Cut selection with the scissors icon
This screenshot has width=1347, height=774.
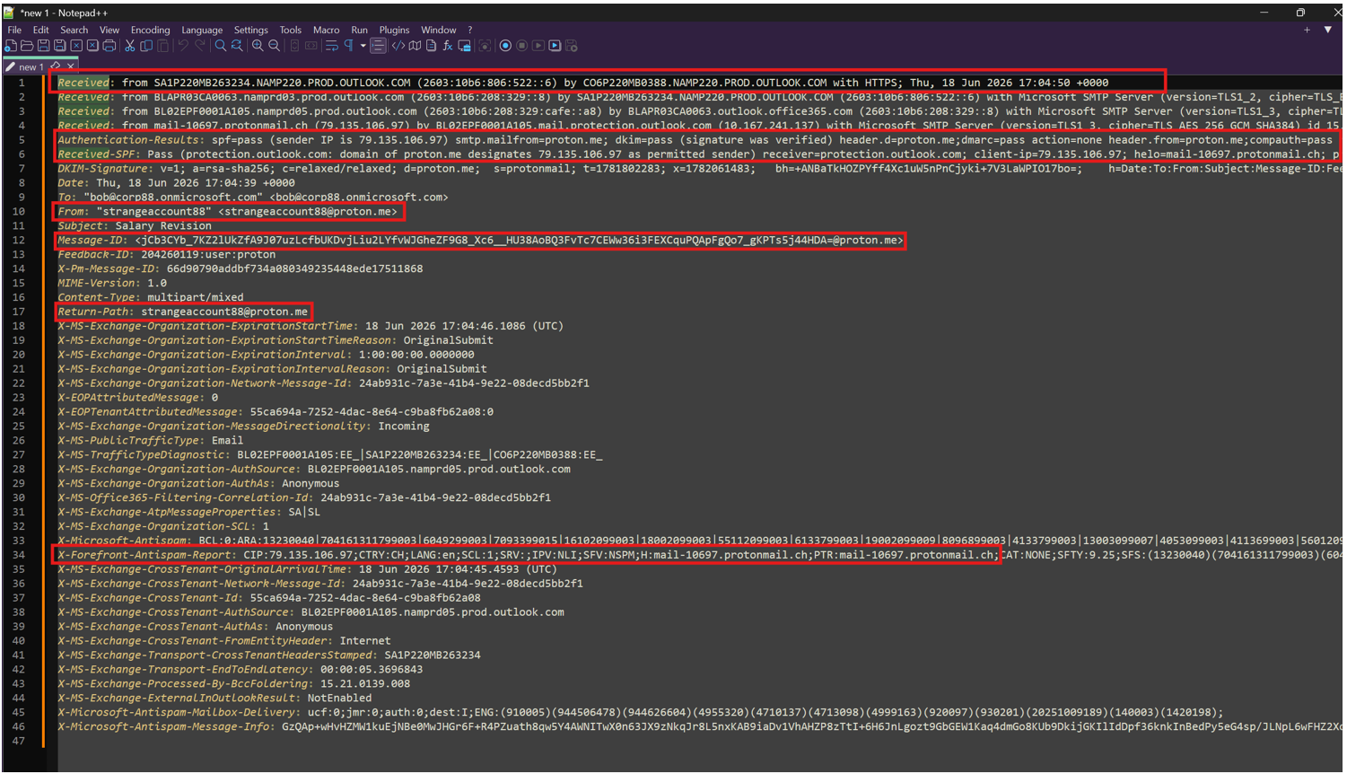point(129,46)
